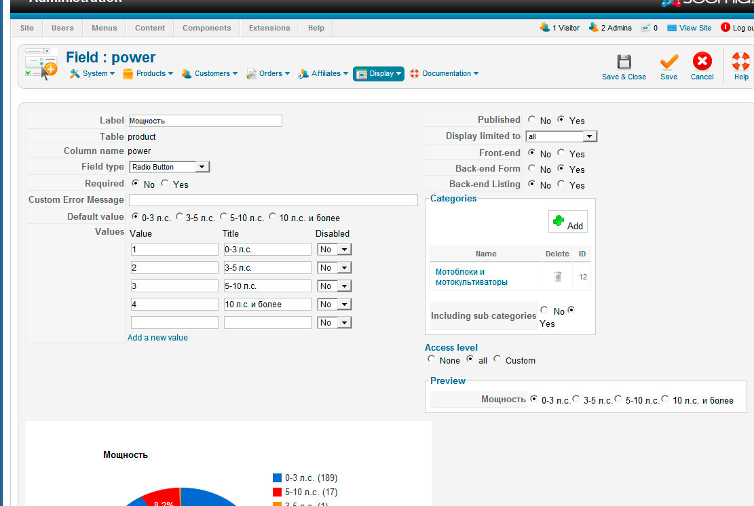Click the red 5-10 л.с. legend swatch
The height and width of the screenshot is (506, 754).
click(x=277, y=492)
